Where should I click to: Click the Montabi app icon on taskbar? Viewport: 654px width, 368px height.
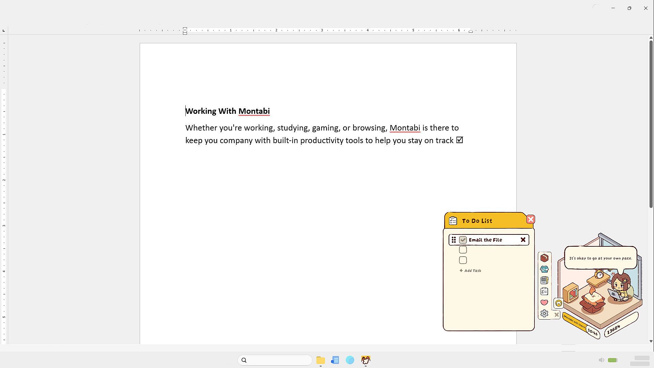click(x=365, y=360)
